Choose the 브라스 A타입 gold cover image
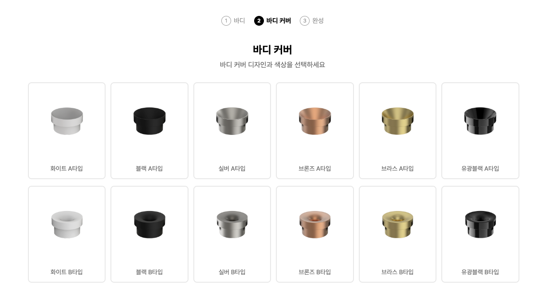 (397, 121)
